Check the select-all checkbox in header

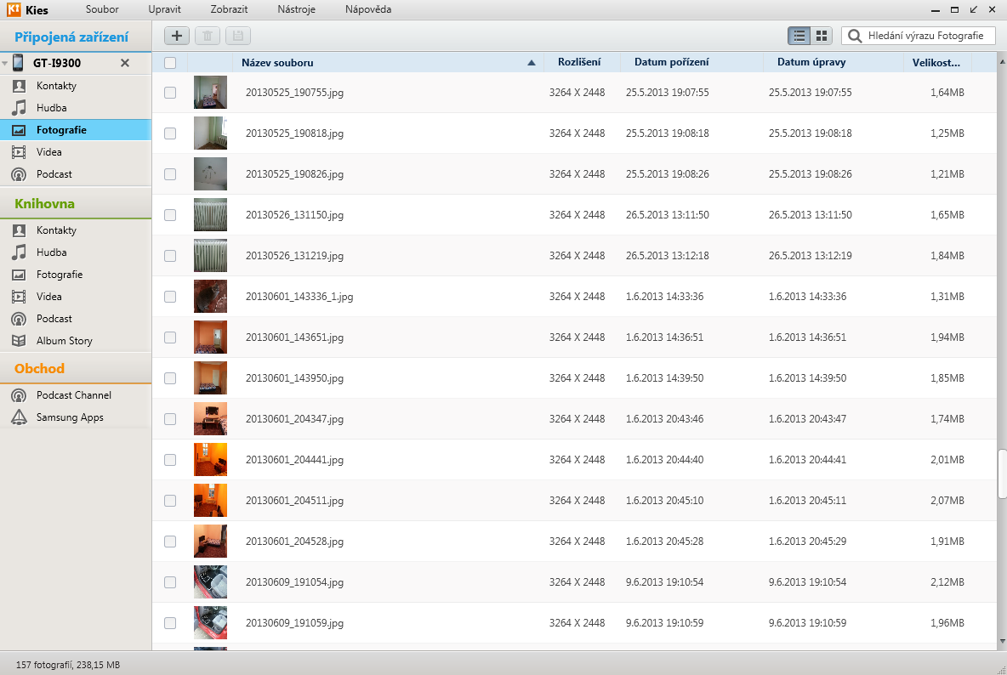[x=170, y=62]
